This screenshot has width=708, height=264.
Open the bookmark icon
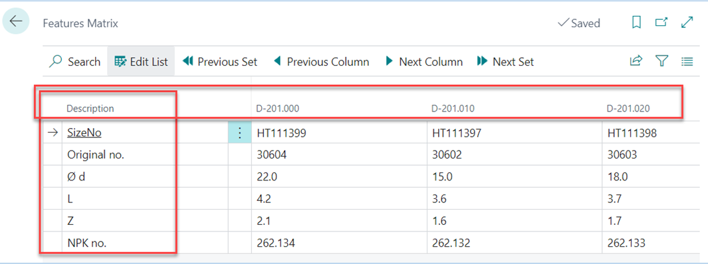pos(636,23)
